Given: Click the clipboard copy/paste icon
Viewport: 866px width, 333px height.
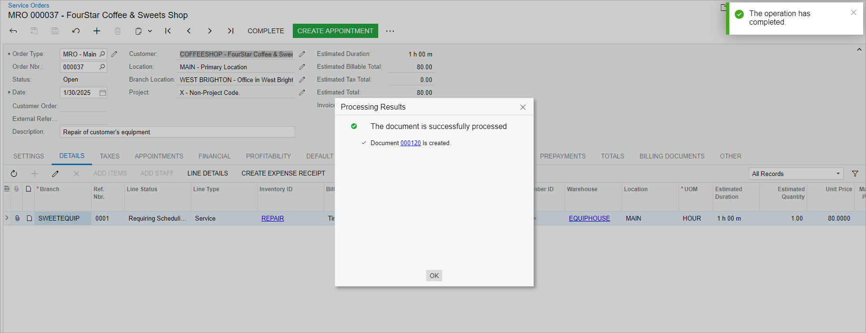Looking at the screenshot, I should click(139, 31).
